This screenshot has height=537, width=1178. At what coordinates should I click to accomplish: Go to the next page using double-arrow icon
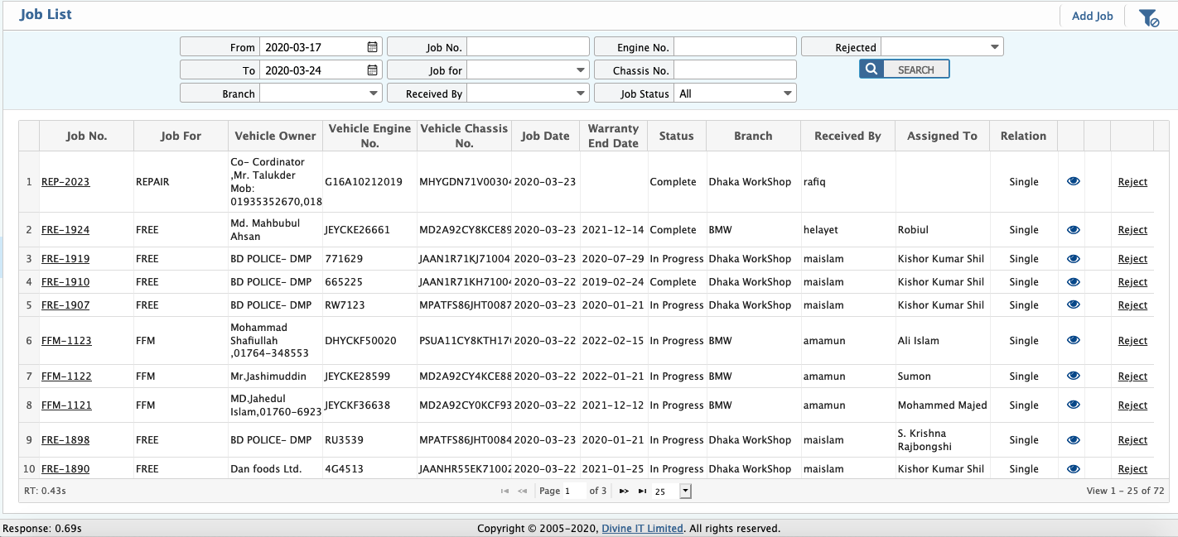point(624,491)
